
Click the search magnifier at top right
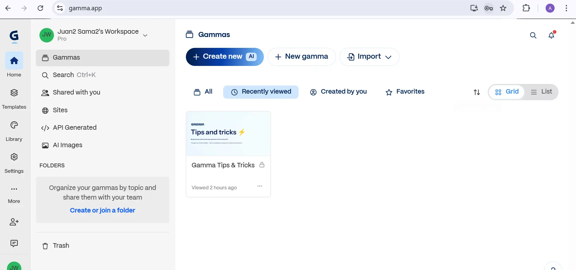coord(533,36)
